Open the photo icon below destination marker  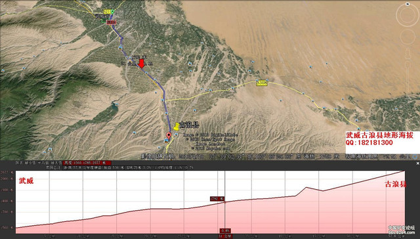pyautogui.click(x=167, y=141)
